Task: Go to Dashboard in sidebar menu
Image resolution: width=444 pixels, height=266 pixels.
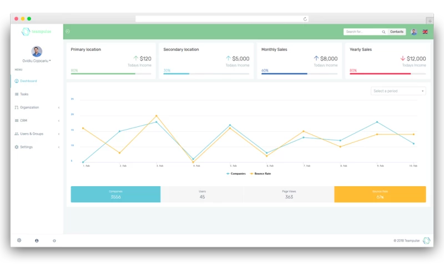Action: pos(28,81)
